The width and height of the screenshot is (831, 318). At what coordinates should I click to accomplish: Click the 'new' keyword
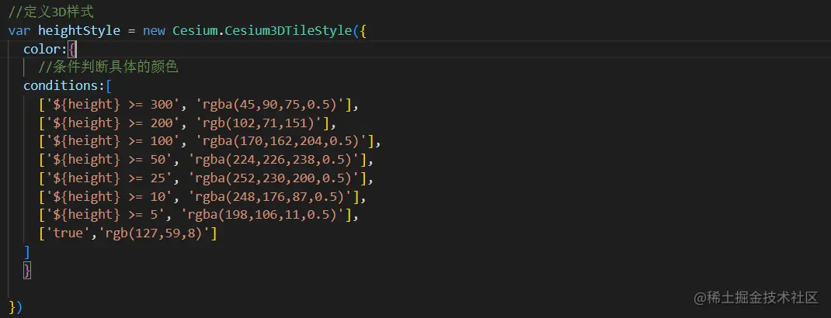pyautogui.click(x=154, y=30)
